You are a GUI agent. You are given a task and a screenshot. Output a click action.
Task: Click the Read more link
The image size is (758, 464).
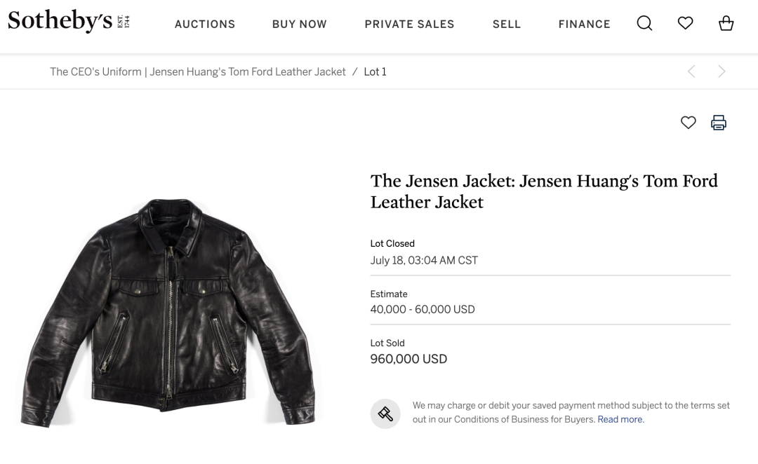point(620,420)
